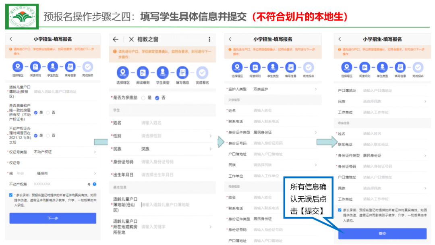This screenshot has width=435, height=245.
Task: Click 完成报名 checkmark step in 榕教之窗 screen
Action: coord(202,73)
